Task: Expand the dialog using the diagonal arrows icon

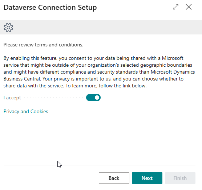Action: tap(175, 7)
